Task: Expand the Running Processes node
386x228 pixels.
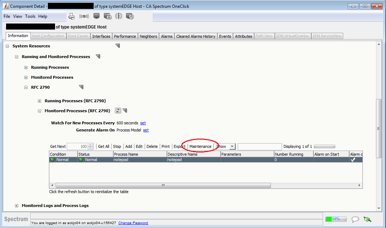Action: pyautogui.click(x=26, y=67)
